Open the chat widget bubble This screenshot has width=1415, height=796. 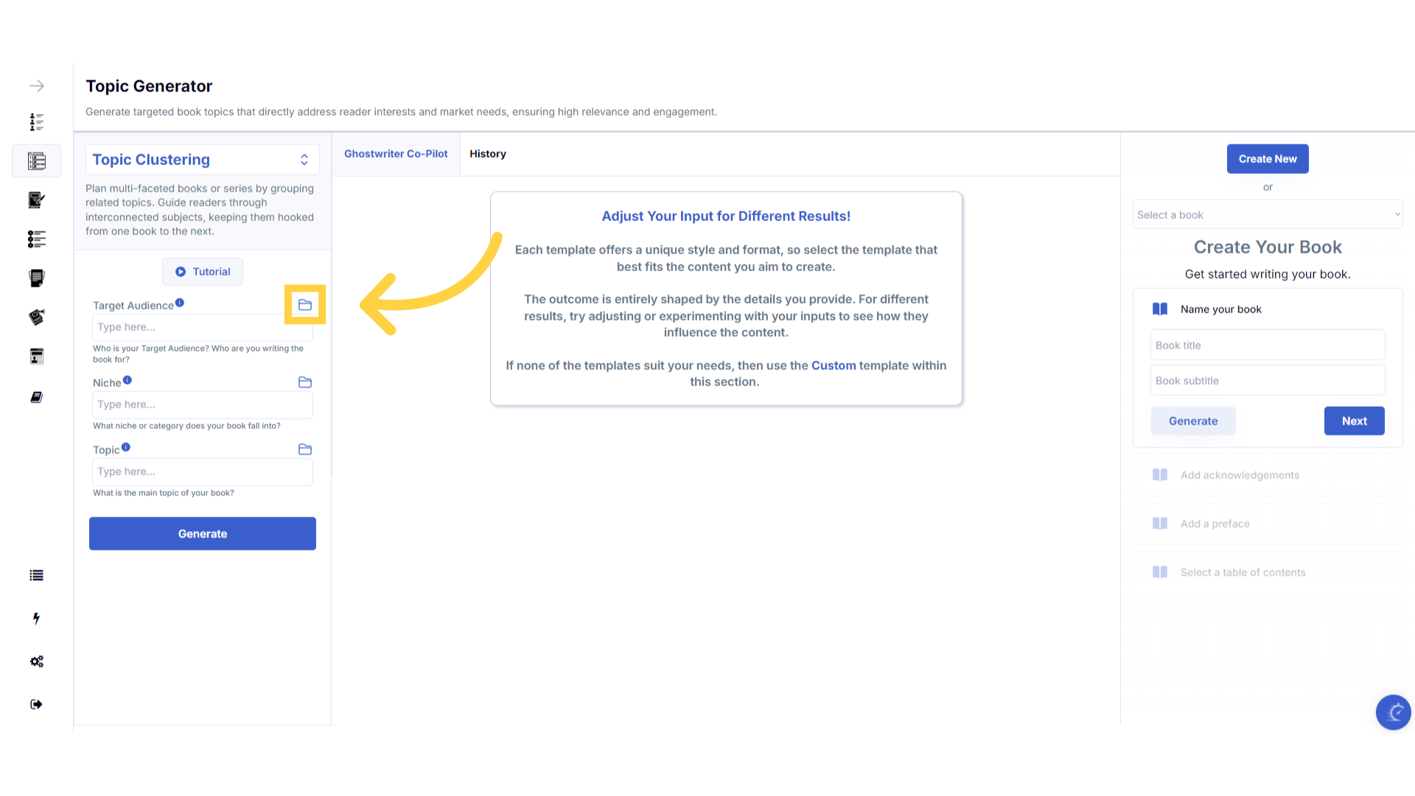(x=1393, y=712)
